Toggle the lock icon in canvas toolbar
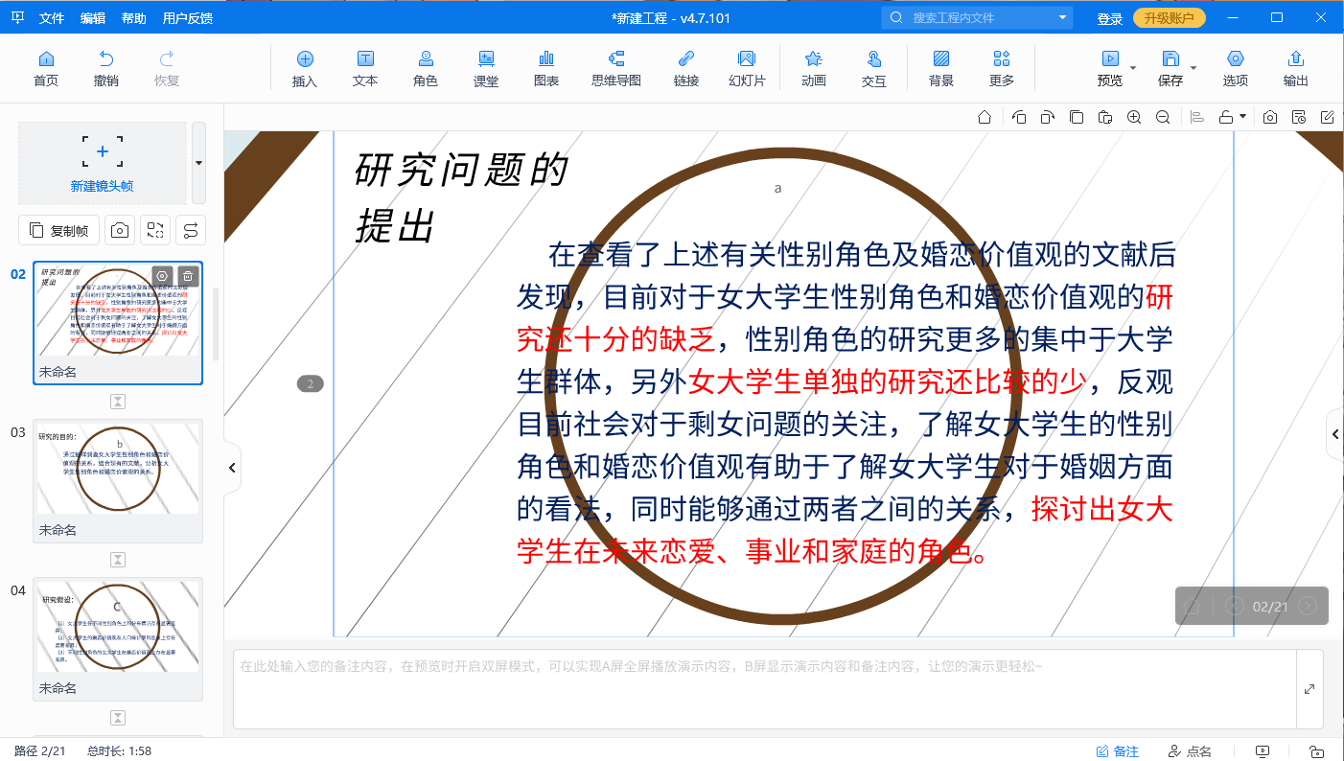Image resolution: width=1344 pixels, height=761 pixels. [x=1226, y=117]
